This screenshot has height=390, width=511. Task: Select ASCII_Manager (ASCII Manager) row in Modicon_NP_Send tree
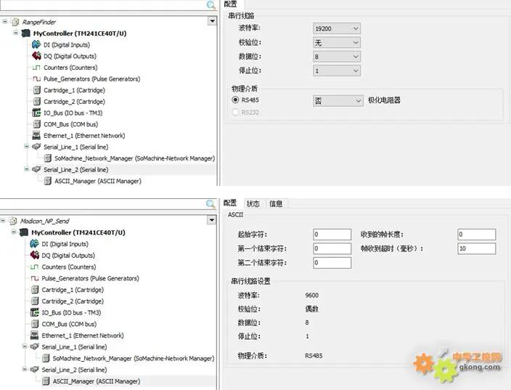[x=97, y=381]
